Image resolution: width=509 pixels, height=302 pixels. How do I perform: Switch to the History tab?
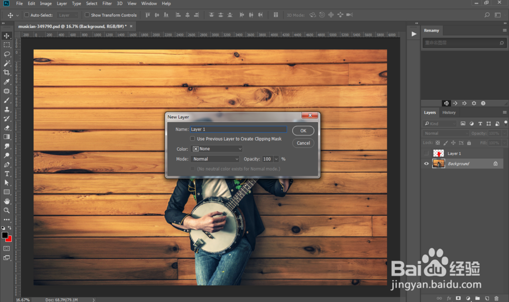tap(449, 113)
